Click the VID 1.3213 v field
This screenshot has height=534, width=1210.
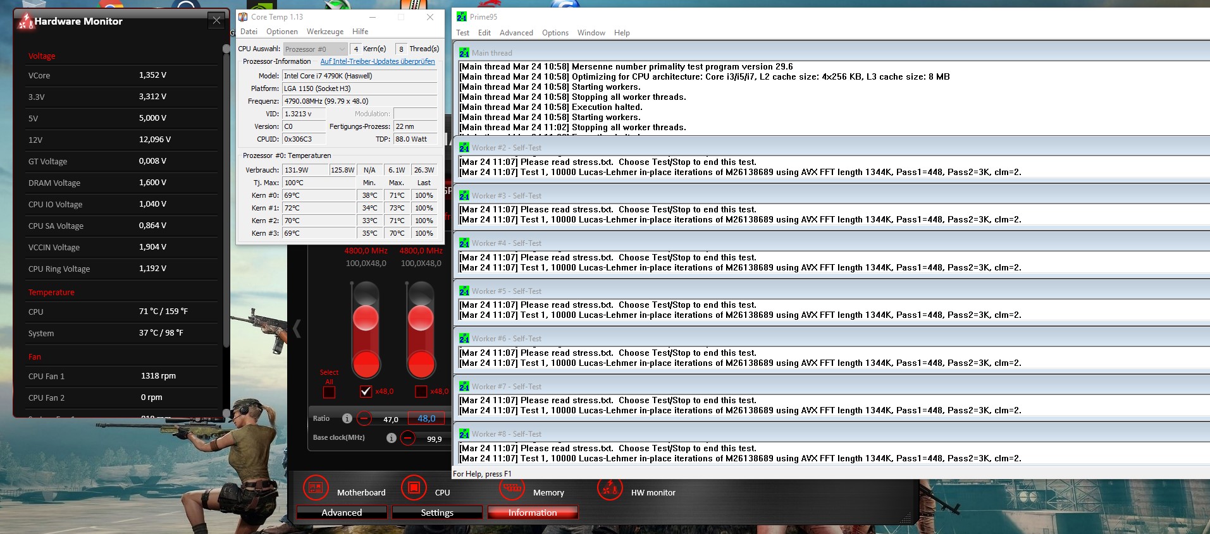(304, 114)
